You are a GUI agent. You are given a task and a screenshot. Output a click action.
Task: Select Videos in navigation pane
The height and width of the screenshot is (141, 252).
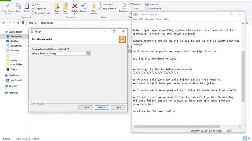coord(12,69)
